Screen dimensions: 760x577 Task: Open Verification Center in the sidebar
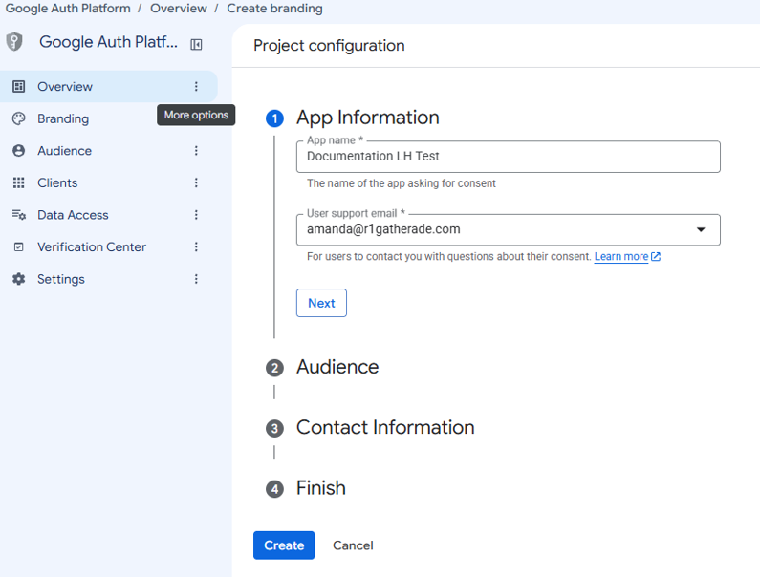point(92,247)
